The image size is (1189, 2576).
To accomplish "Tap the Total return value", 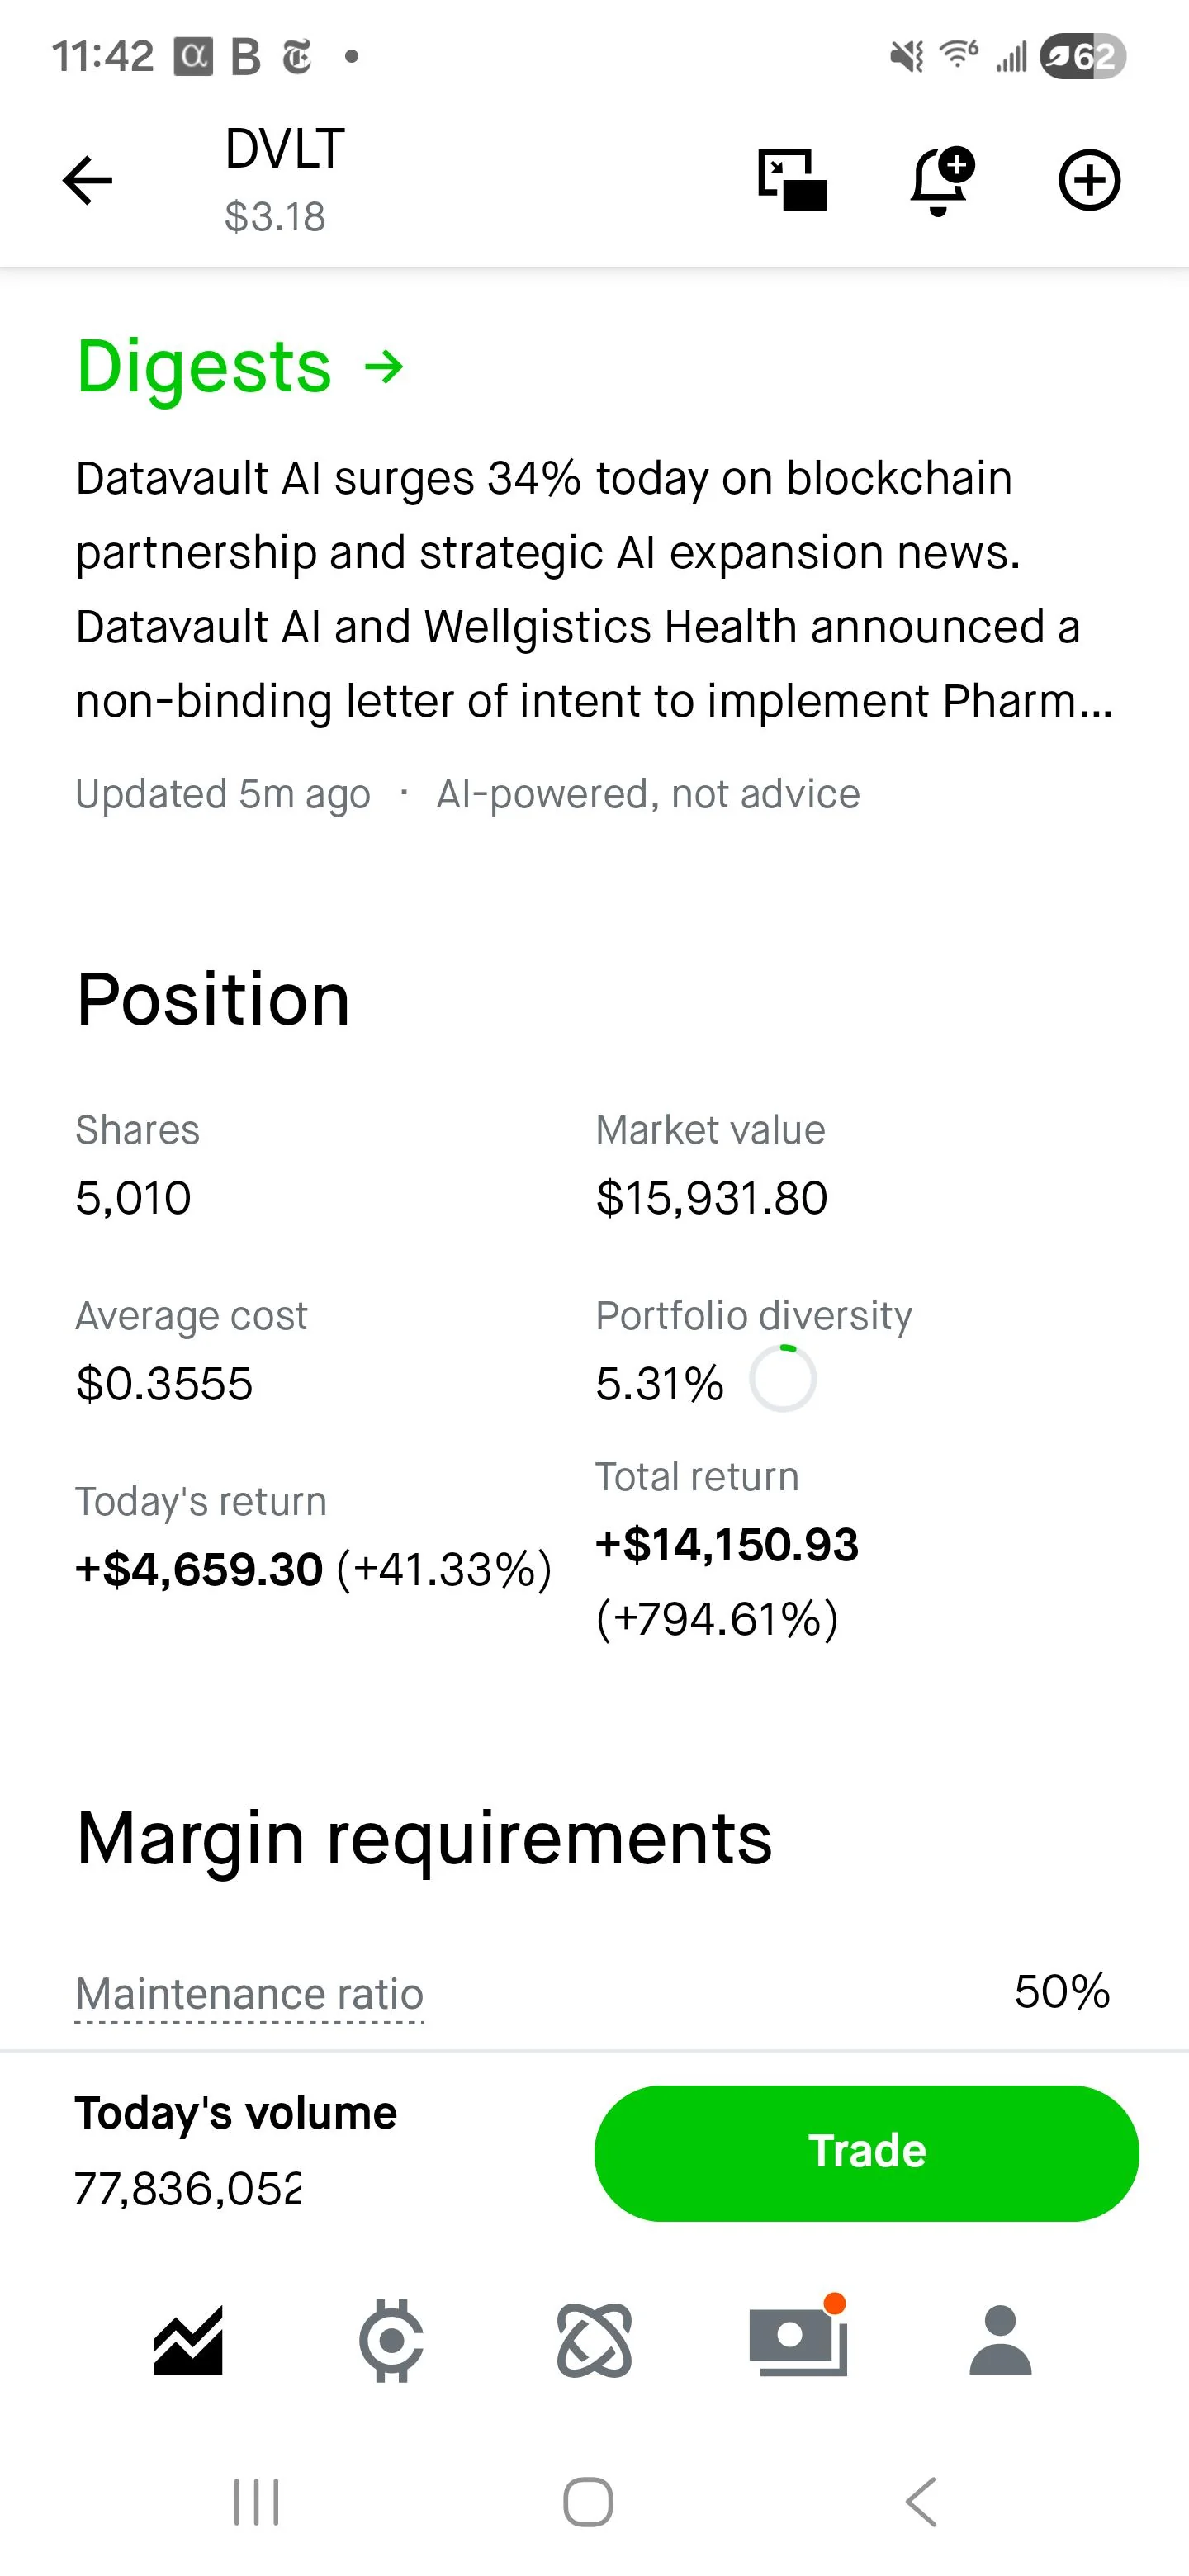I will [727, 1581].
